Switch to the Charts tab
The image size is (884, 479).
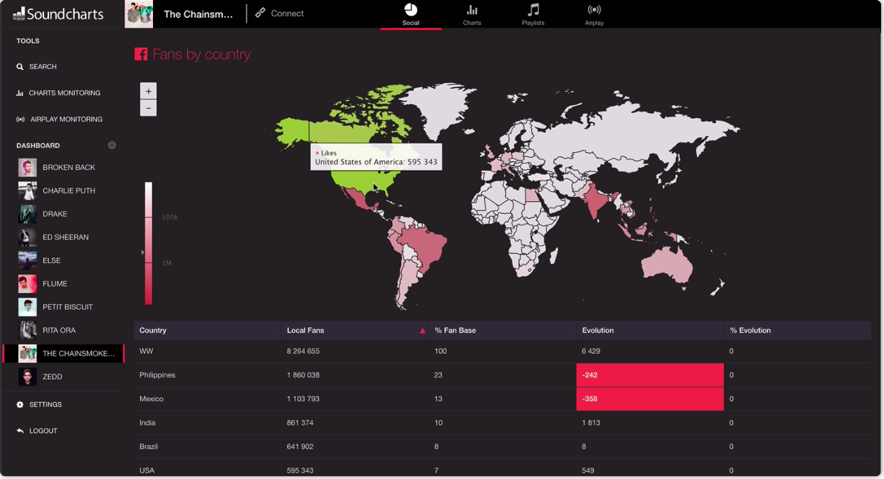[472, 14]
